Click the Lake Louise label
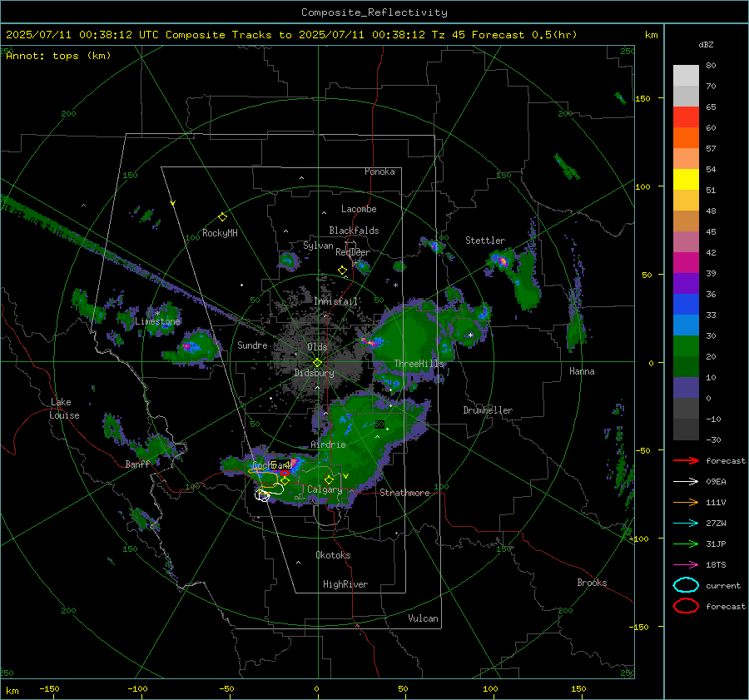749x700 pixels. pyautogui.click(x=64, y=409)
